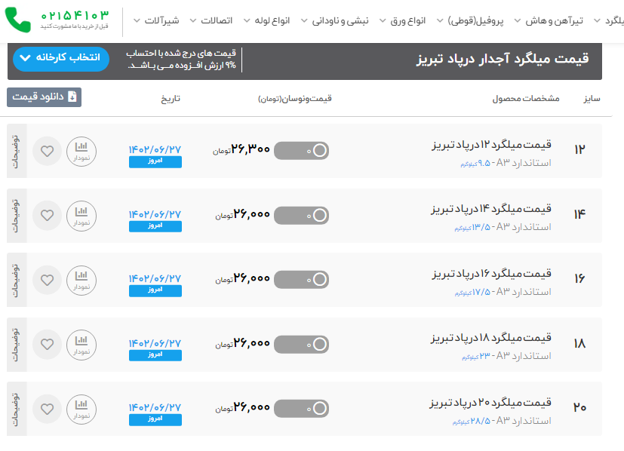The width and height of the screenshot is (624, 451).
Task: Favorite the size 12 rebar with heart icon
Action: pos(47,151)
